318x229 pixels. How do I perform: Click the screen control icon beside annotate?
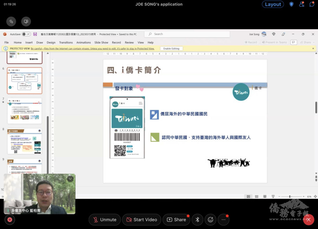[x=26, y=21]
